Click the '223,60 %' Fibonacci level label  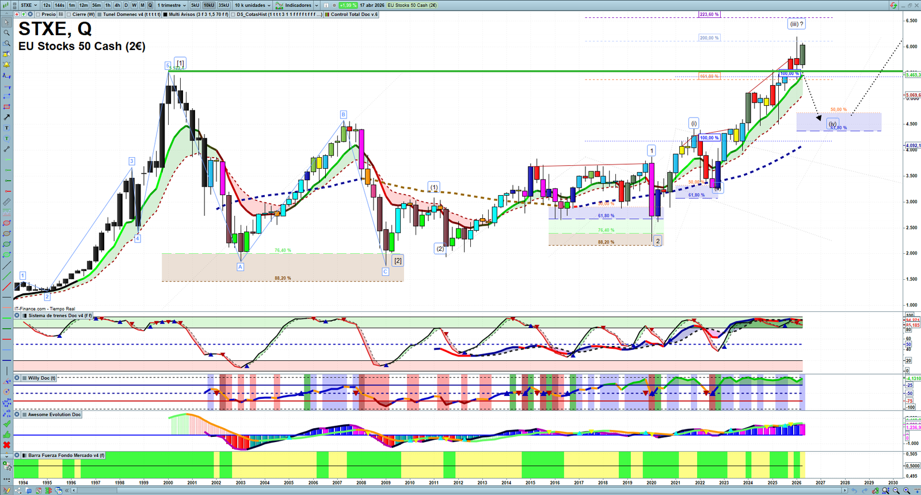pos(709,14)
